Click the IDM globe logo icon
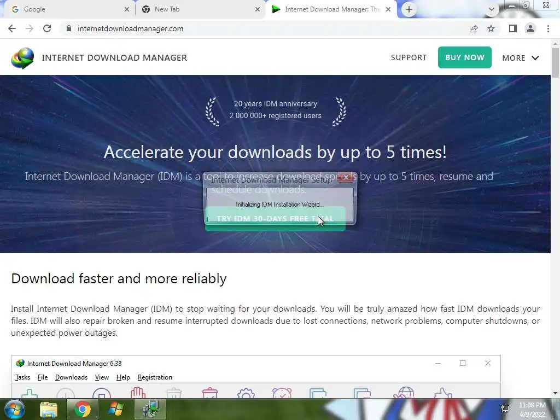Image resolution: width=560 pixels, height=420 pixels. click(22, 58)
